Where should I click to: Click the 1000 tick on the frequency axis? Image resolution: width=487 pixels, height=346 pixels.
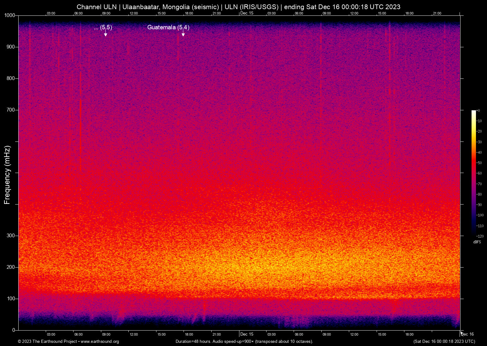click(x=10, y=15)
